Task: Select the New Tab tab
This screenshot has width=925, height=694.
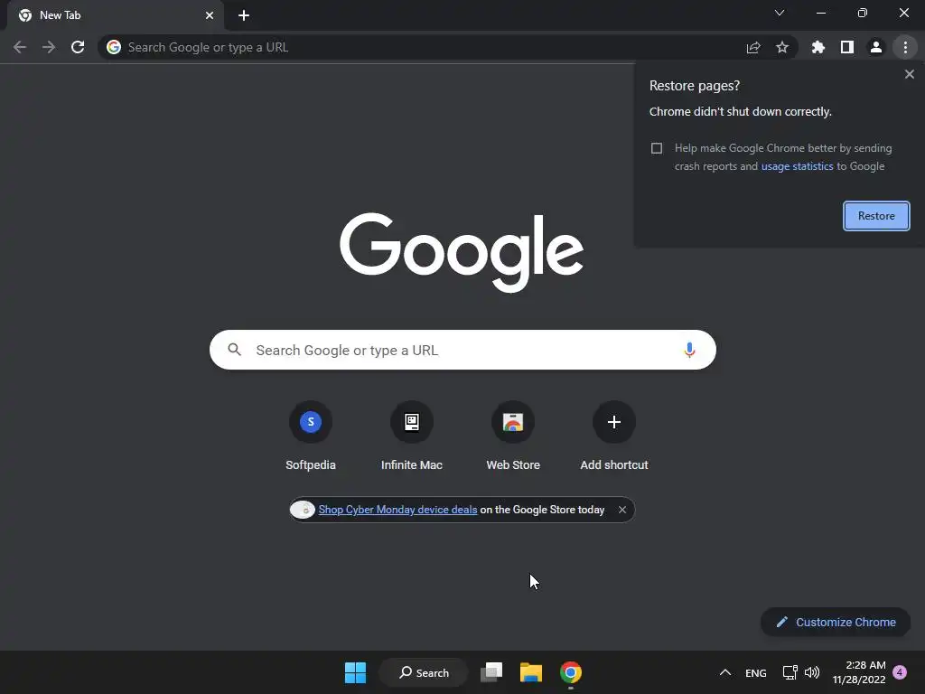Action: [116, 15]
